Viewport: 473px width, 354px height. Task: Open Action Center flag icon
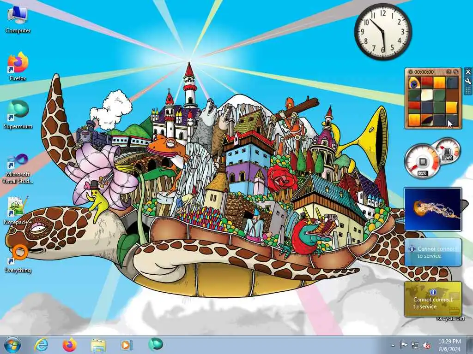pos(404,345)
